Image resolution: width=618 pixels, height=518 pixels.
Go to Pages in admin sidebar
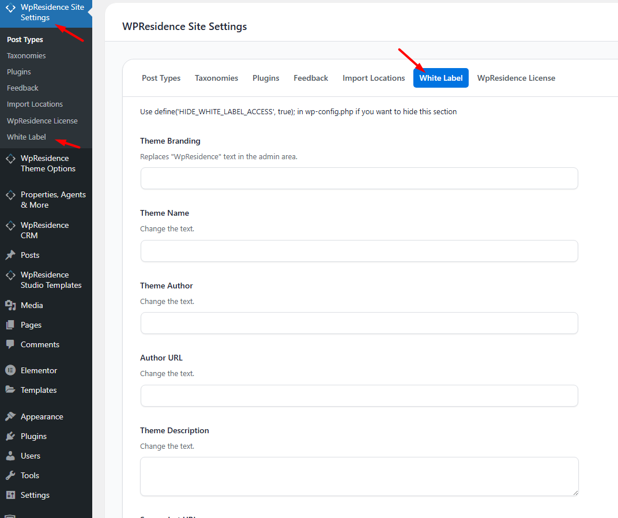point(46,325)
